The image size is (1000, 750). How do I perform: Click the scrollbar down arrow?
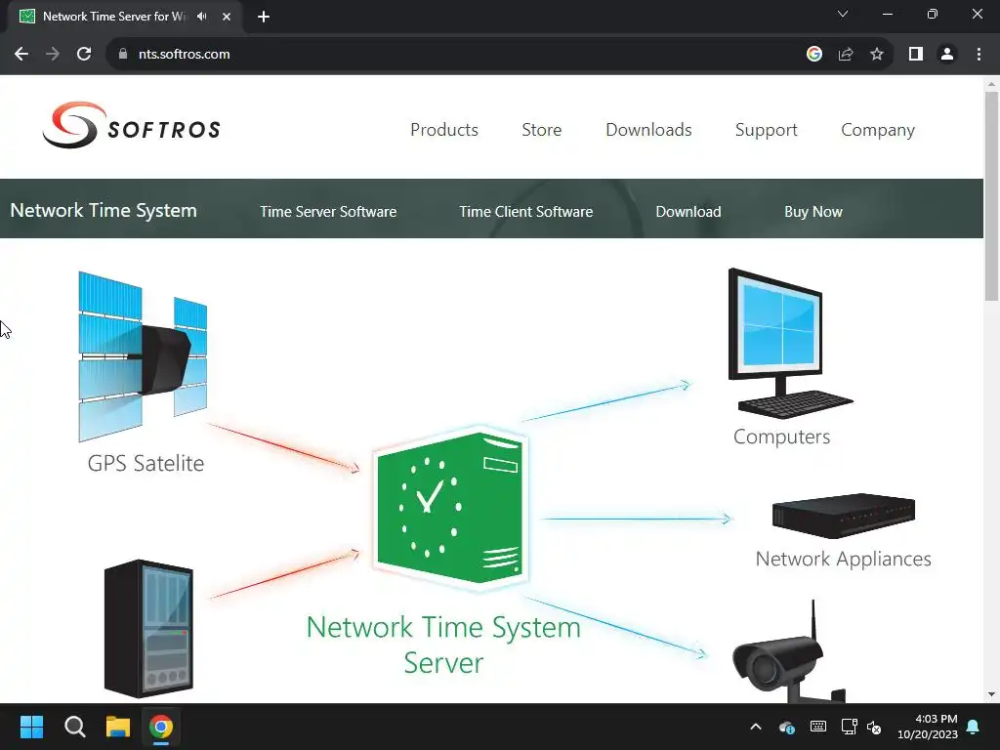point(991,694)
